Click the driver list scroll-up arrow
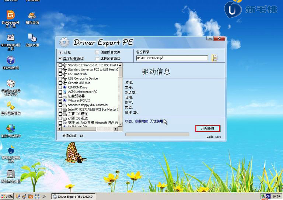This screenshot has width=283, height=200. click(120, 65)
